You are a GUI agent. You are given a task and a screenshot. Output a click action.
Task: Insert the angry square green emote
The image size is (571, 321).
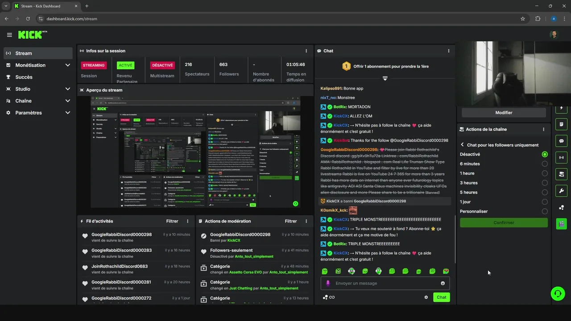[x=338, y=271]
